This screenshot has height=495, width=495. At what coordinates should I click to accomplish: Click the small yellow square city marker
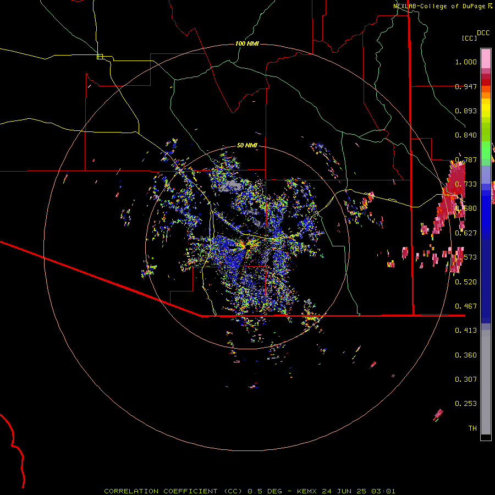pos(100,57)
